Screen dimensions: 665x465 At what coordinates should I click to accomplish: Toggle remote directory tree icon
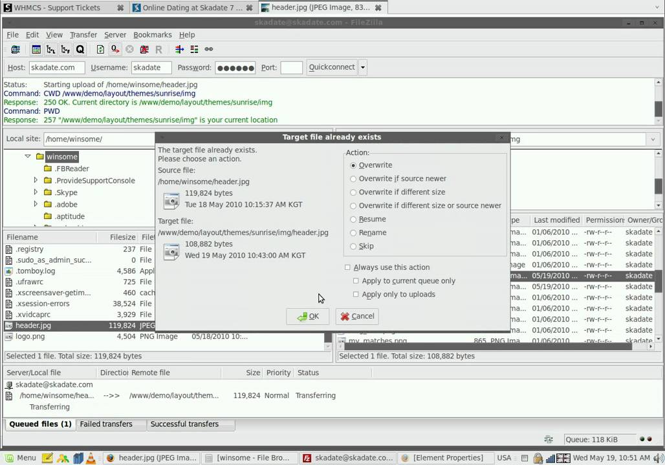coord(65,50)
